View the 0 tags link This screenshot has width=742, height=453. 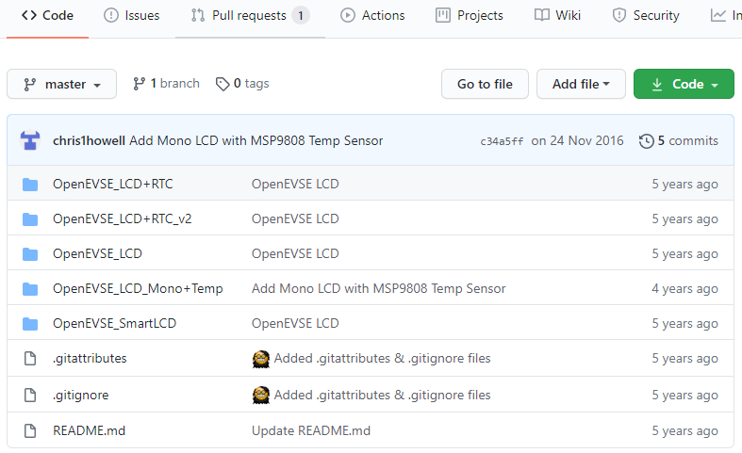pos(242,84)
